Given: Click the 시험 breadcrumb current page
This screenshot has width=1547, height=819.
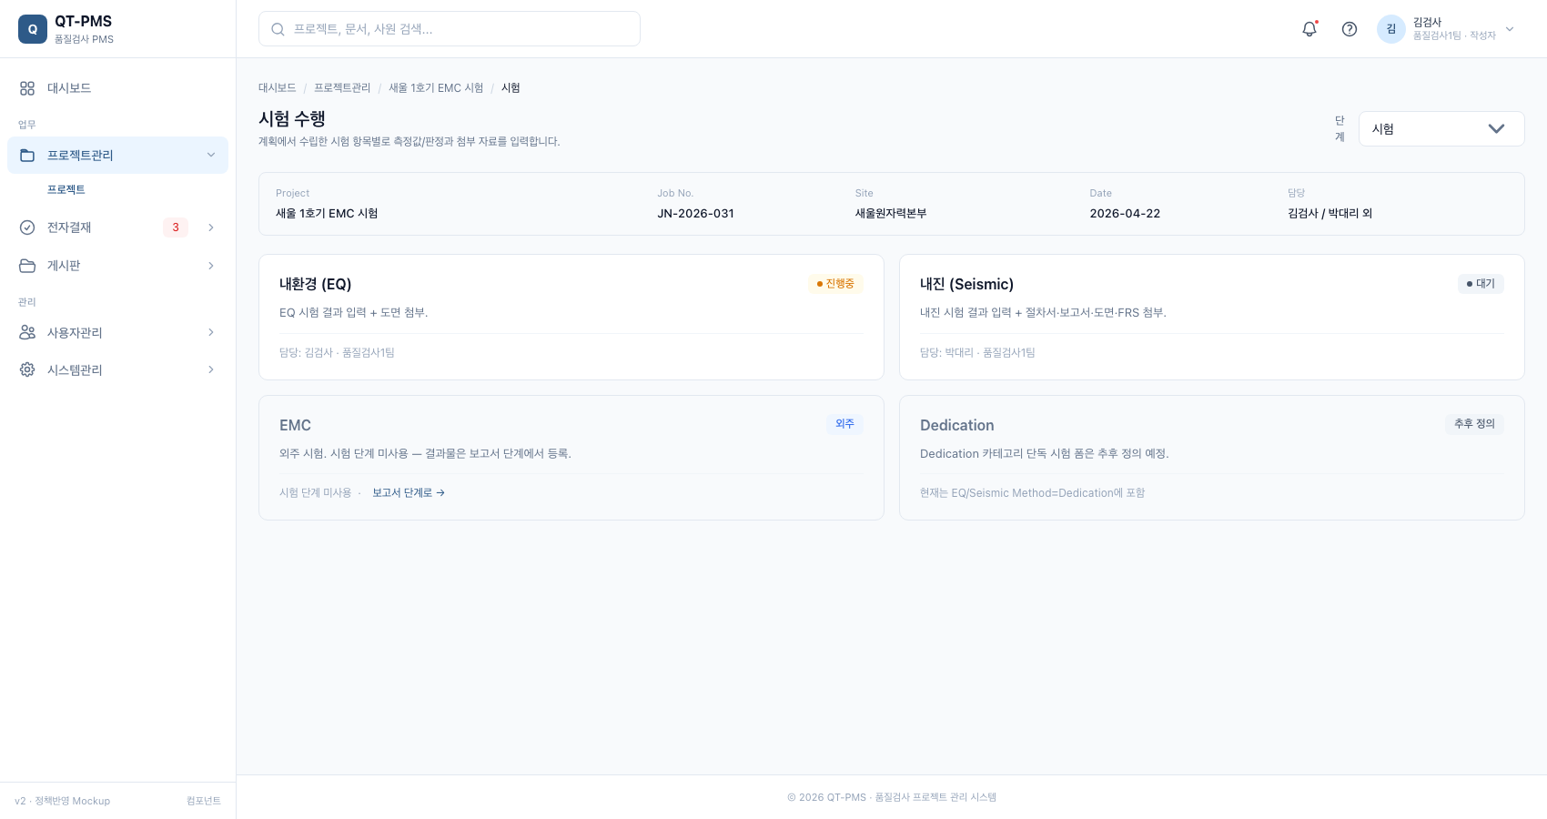Looking at the screenshot, I should (511, 87).
